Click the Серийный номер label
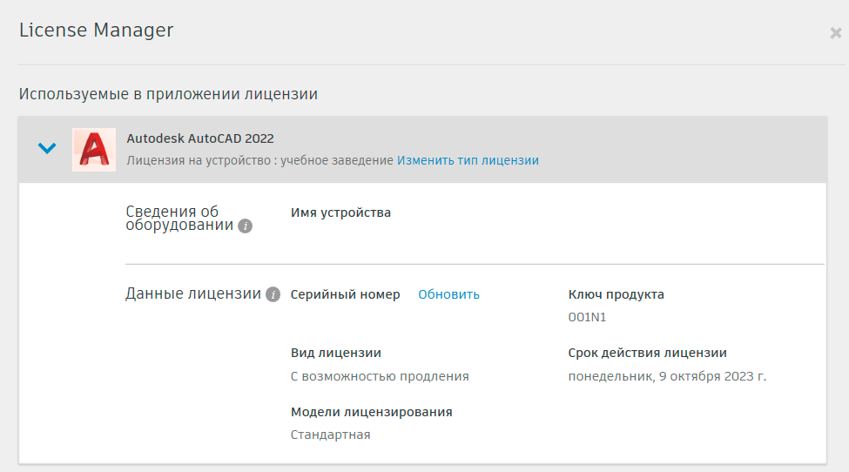The image size is (849, 472). click(x=346, y=294)
